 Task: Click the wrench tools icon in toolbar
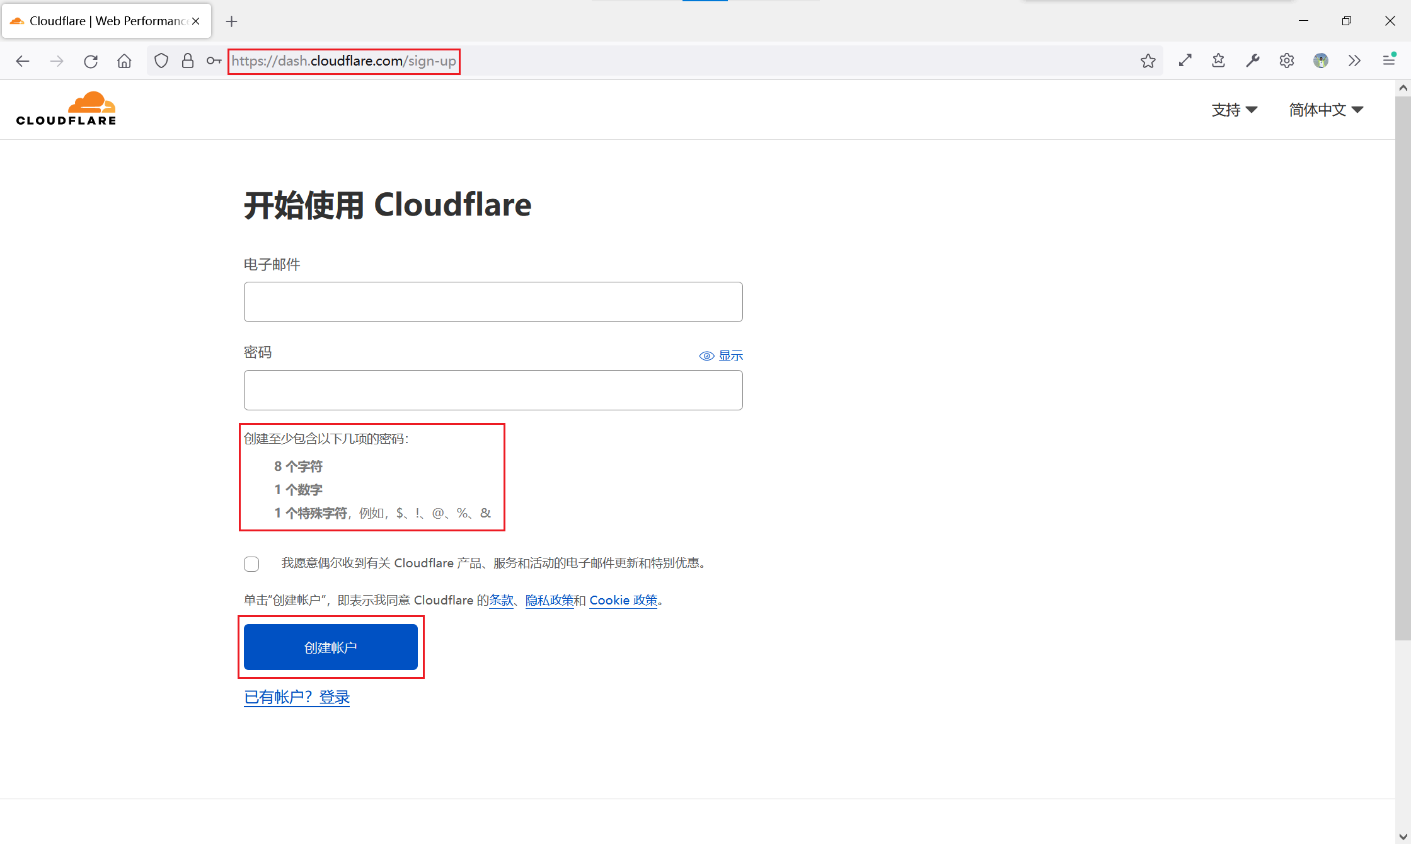[x=1252, y=61]
